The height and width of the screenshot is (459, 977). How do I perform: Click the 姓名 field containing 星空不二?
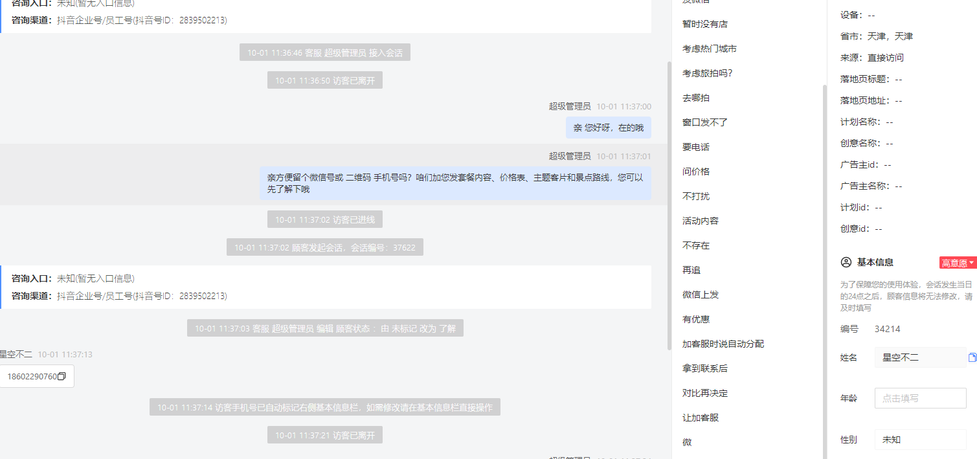tap(921, 357)
